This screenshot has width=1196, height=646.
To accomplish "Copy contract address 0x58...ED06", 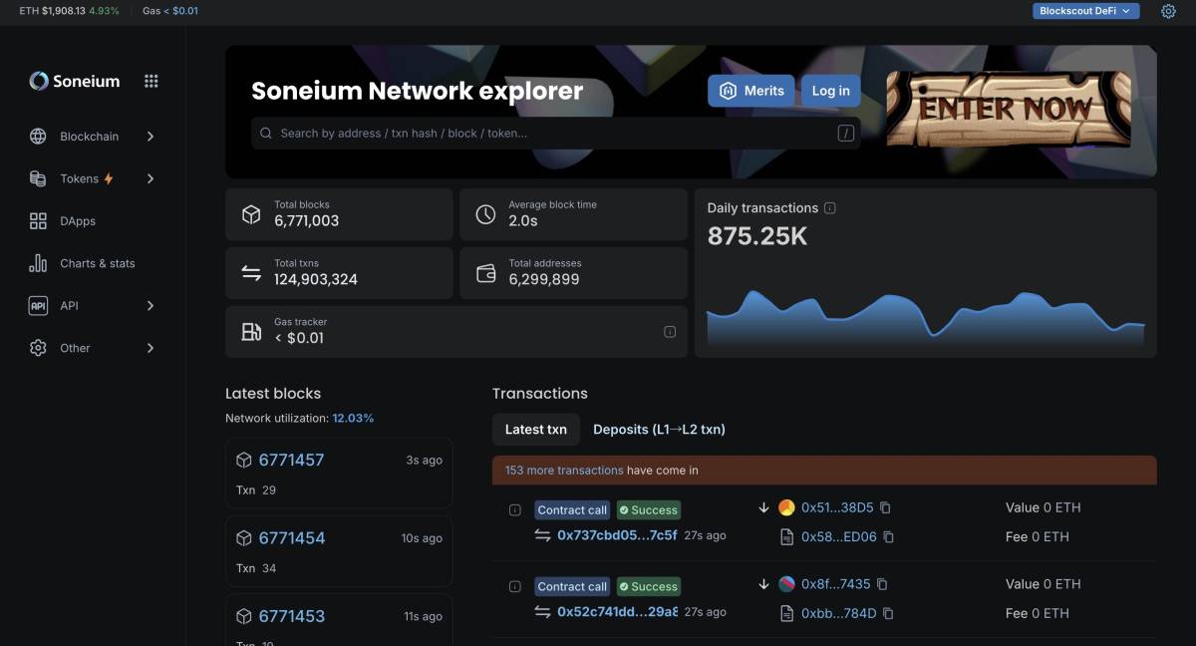I will point(888,536).
